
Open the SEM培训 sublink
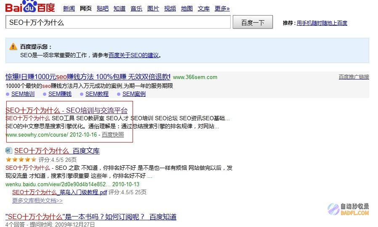coord(23,94)
